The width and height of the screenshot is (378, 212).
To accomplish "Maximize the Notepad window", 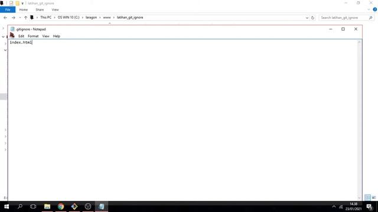I will [343, 29].
